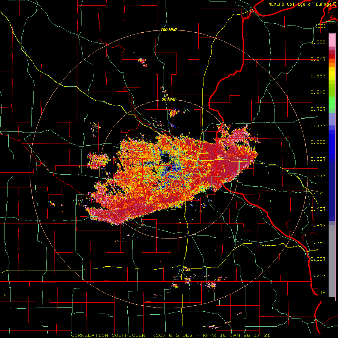Click the [CC] color scale header
Screen dimensions: 338x338
click(x=320, y=26)
